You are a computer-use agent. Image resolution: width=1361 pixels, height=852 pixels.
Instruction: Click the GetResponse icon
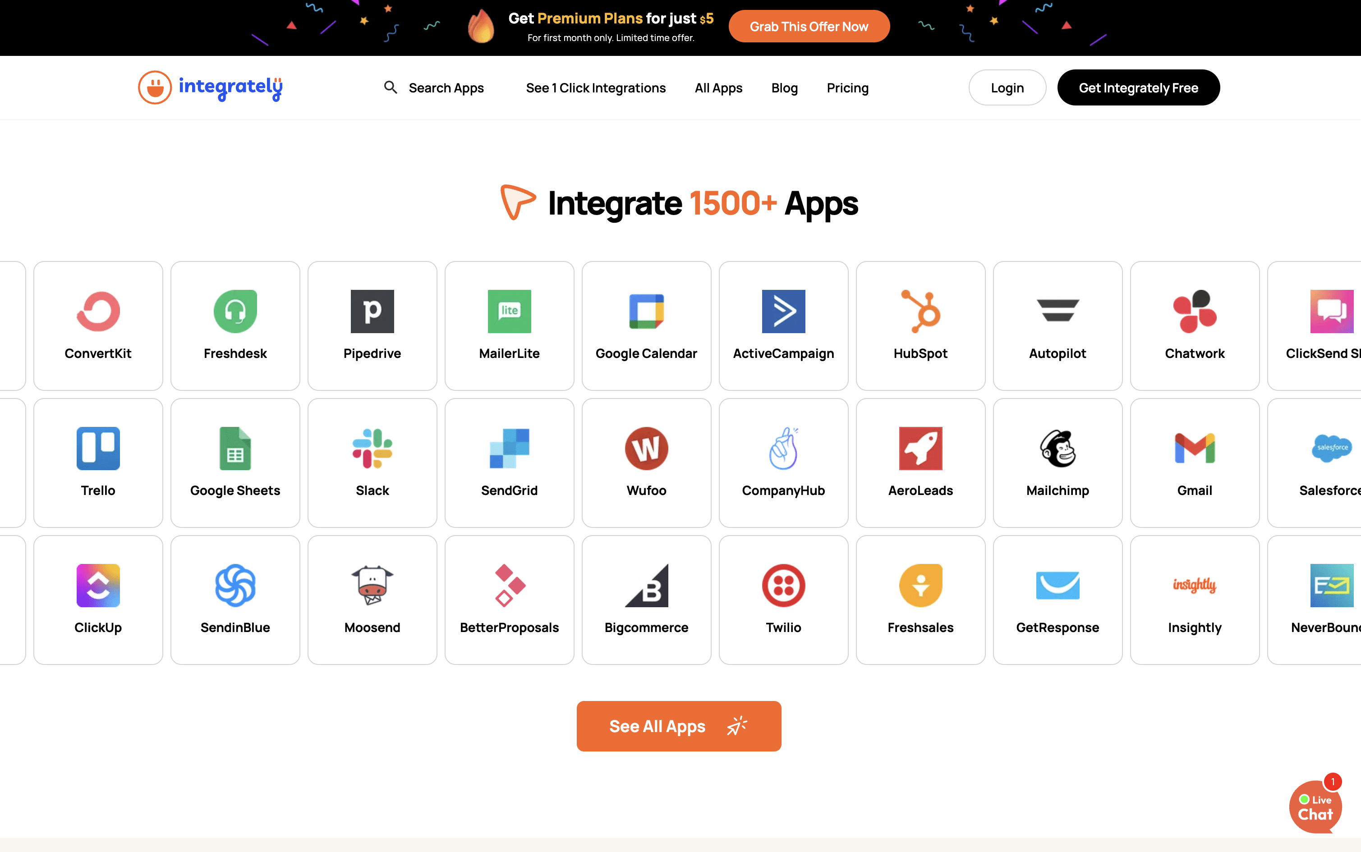[1058, 586]
